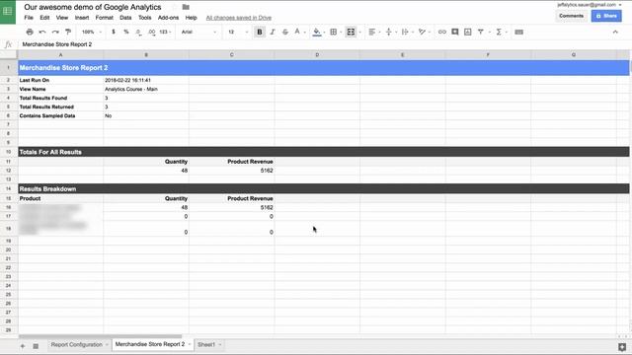Collapse the toolbar with chevron
Screen dimensions: 632x355
coord(615,32)
